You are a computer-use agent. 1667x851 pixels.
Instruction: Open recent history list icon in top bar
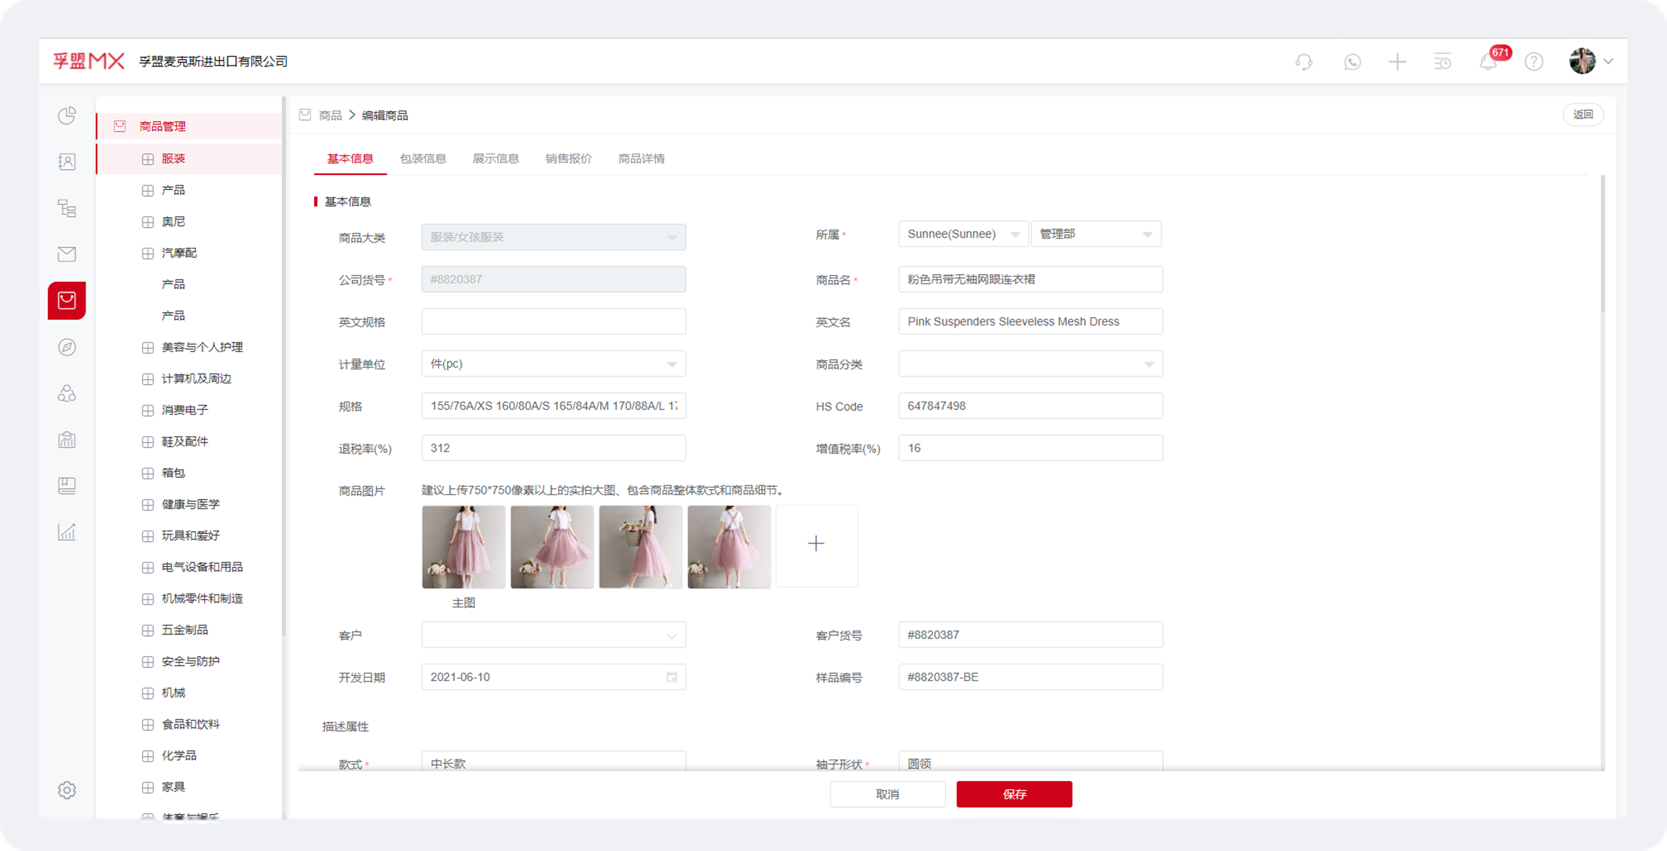[1442, 62]
